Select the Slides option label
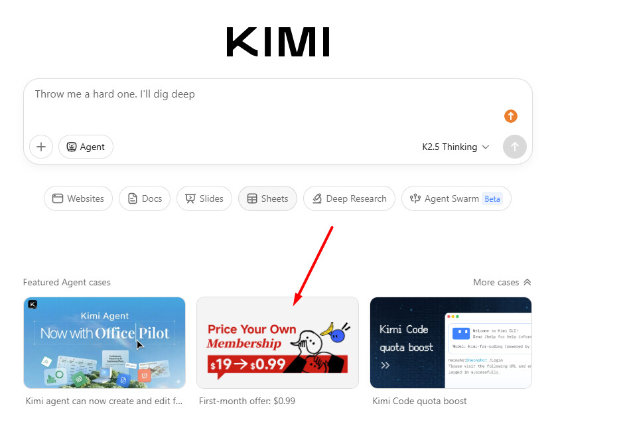 coord(212,198)
